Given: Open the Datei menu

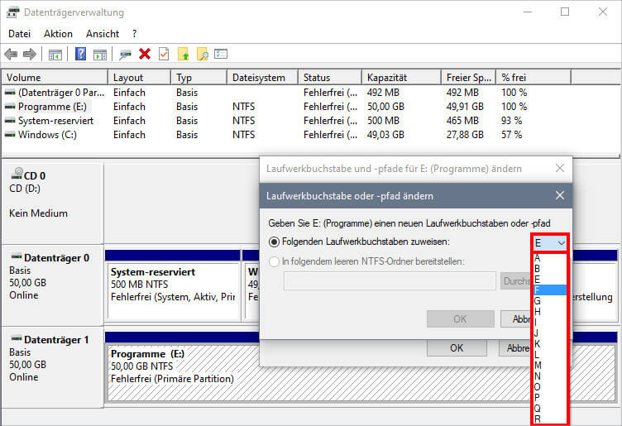Looking at the screenshot, I should (x=19, y=34).
